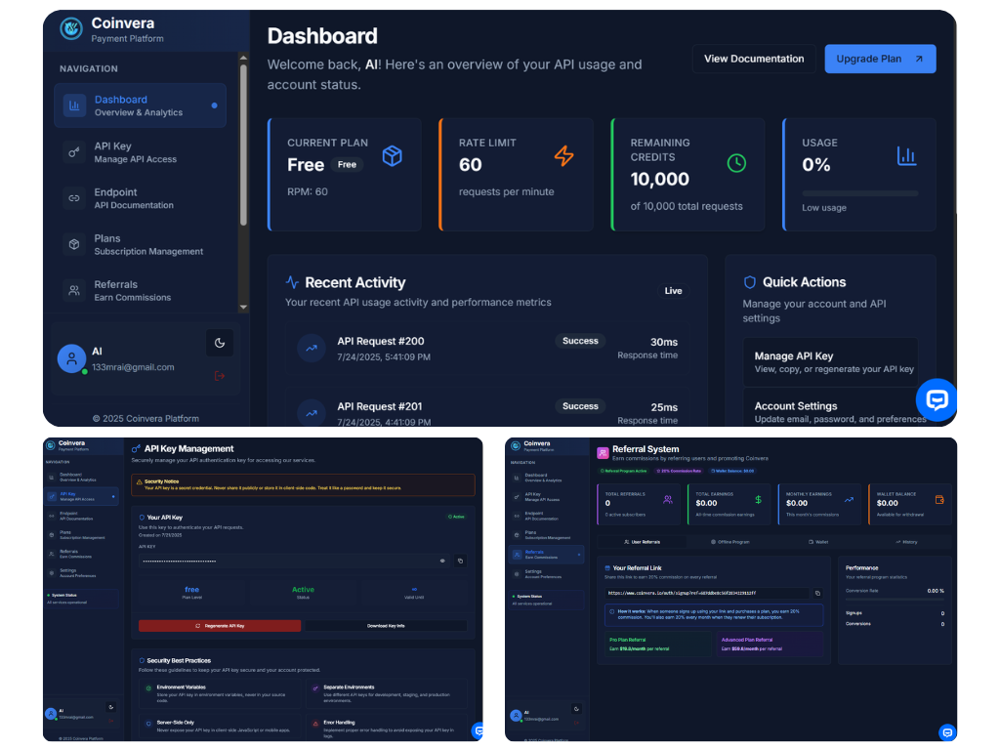Click the Regenerate API Key button
Viewport: 1000px width, 750px height.
click(222, 625)
